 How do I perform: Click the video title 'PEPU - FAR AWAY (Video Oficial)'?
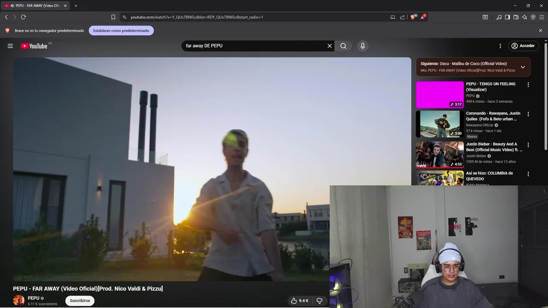(x=88, y=289)
